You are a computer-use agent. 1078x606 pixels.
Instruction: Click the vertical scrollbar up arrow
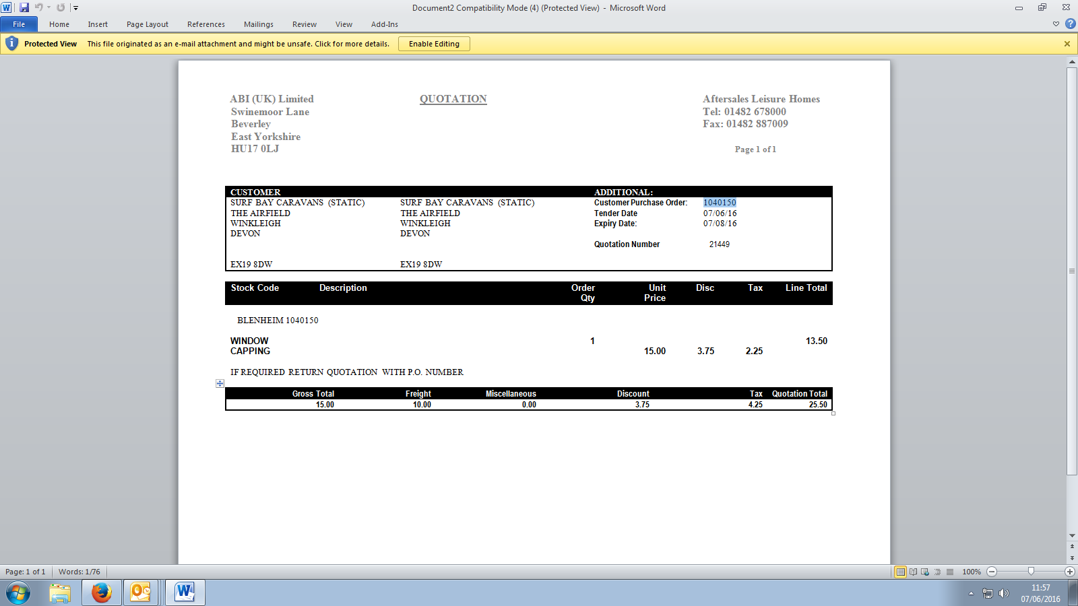point(1072,63)
